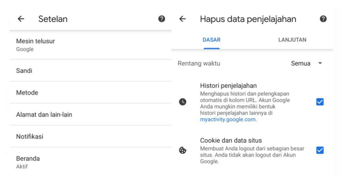The width and height of the screenshot is (351, 184).
Task: Expand the Rentang waktu dropdown arrow
Action: pyautogui.click(x=320, y=63)
